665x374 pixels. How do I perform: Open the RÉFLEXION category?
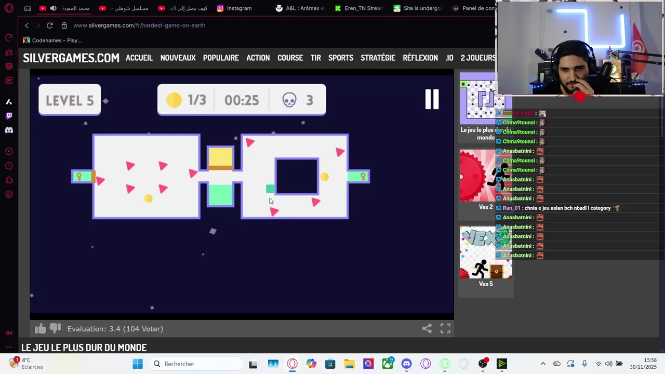tap(420, 58)
